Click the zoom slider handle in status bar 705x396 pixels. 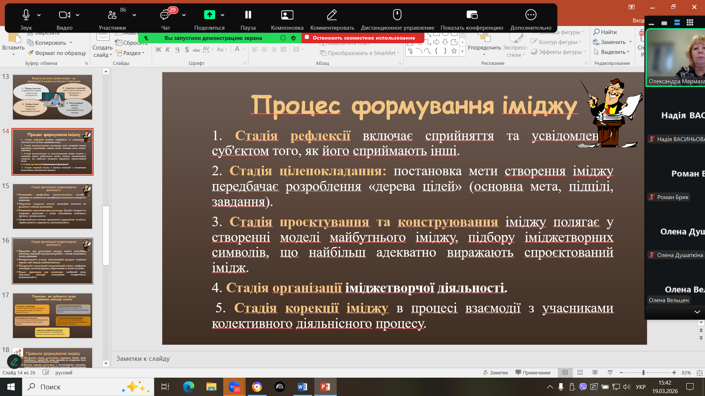point(643,373)
